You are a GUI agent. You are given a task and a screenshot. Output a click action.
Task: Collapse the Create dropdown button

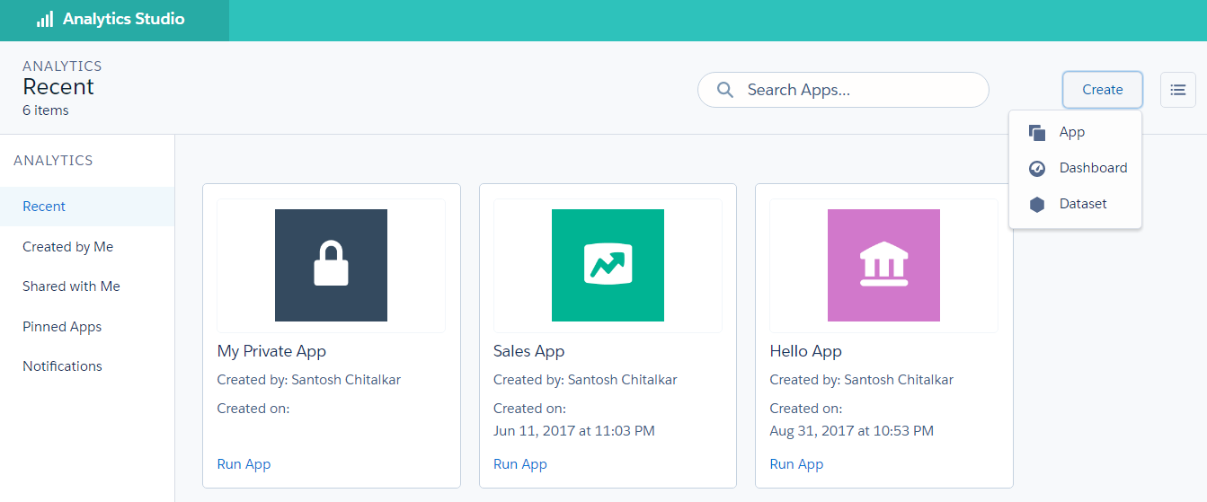pos(1102,90)
